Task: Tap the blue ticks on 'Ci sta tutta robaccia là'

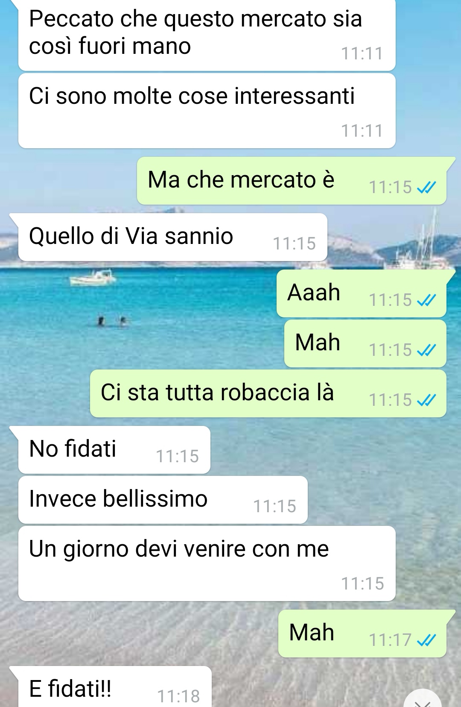Action: pyautogui.click(x=426, y=400)
